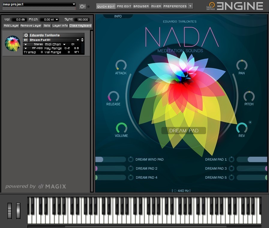Expand the Dream Pad 01 preset dropdown
This screenshot has width=269, height=228.
point(78,40)
